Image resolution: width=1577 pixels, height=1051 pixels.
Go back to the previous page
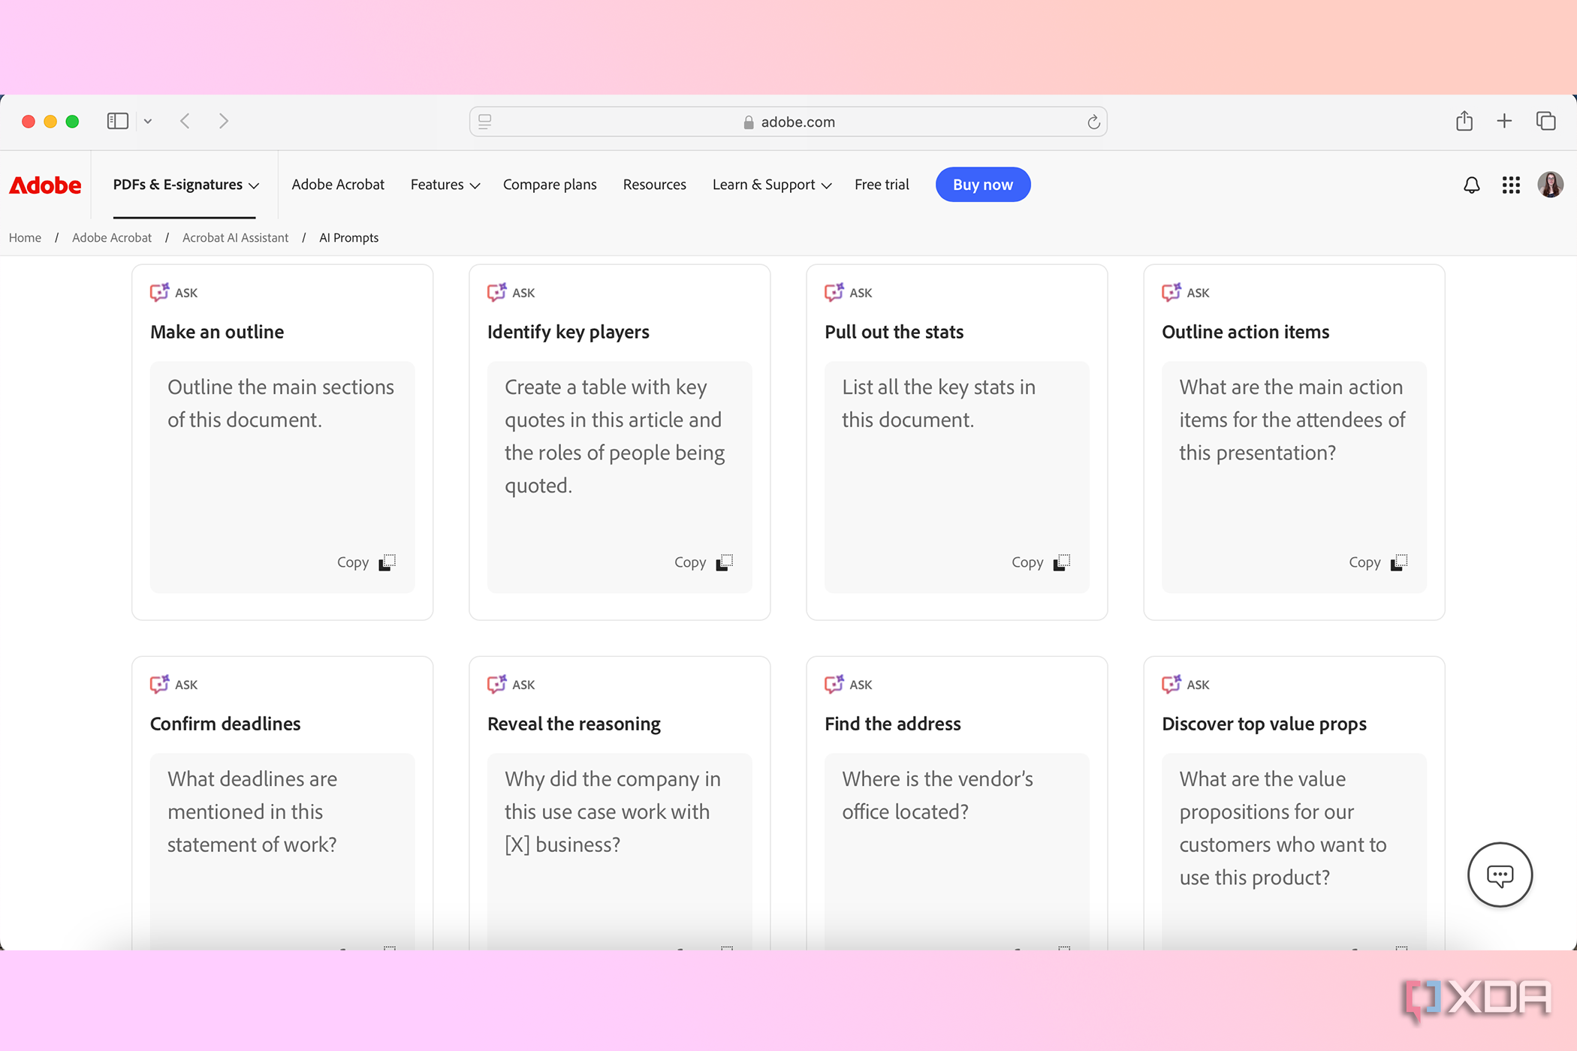coord(185,121)
